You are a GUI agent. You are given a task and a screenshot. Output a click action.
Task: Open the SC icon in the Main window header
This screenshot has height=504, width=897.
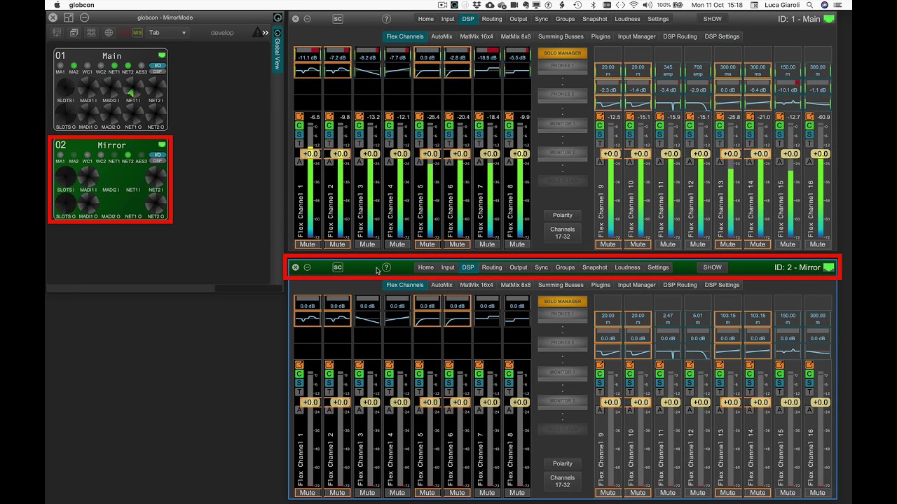(x=338, y=19)
